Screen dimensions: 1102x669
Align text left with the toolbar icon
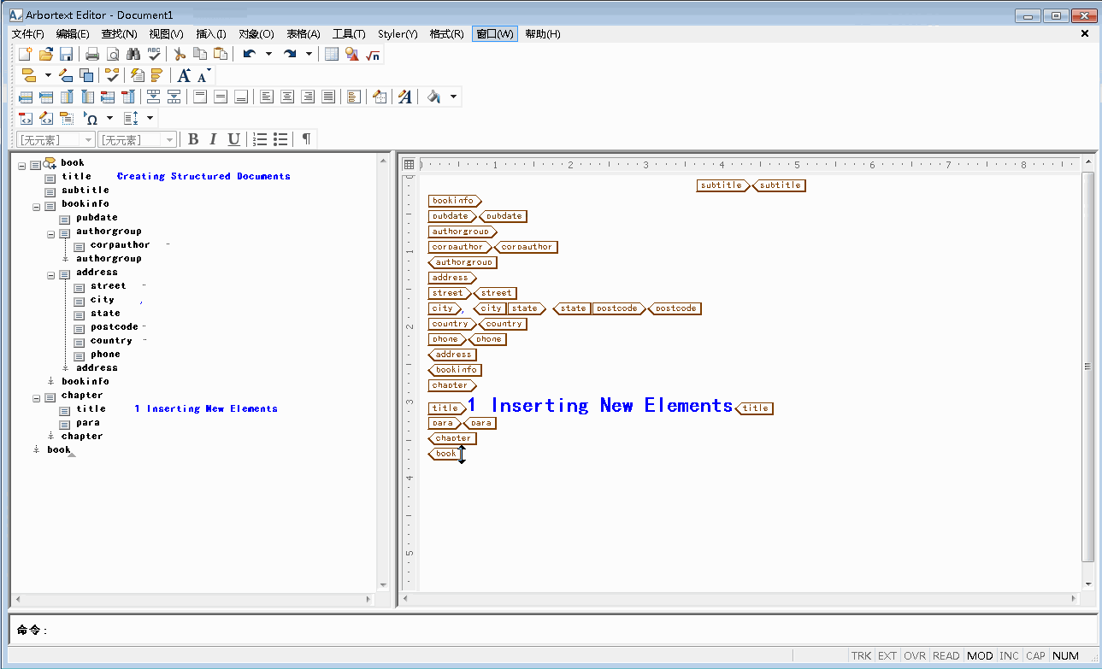coord(267,97)
